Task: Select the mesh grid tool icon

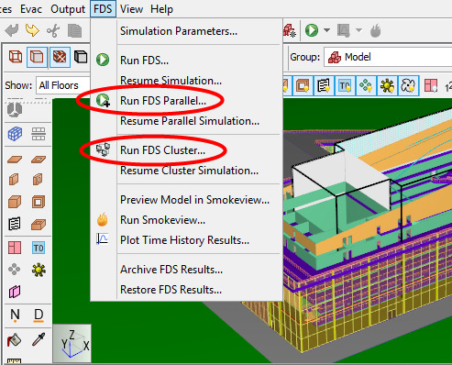Action: tap(15, 134)
